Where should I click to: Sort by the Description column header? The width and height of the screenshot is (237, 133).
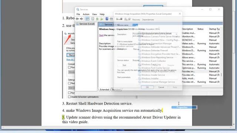[187, 29]
